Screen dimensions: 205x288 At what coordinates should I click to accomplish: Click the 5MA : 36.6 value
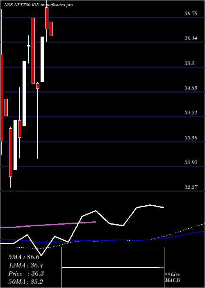[24, 257]
